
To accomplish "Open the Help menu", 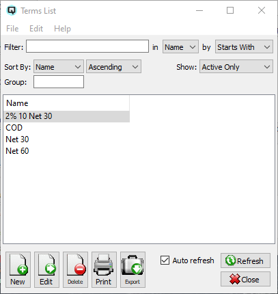I will pos(62,29).
